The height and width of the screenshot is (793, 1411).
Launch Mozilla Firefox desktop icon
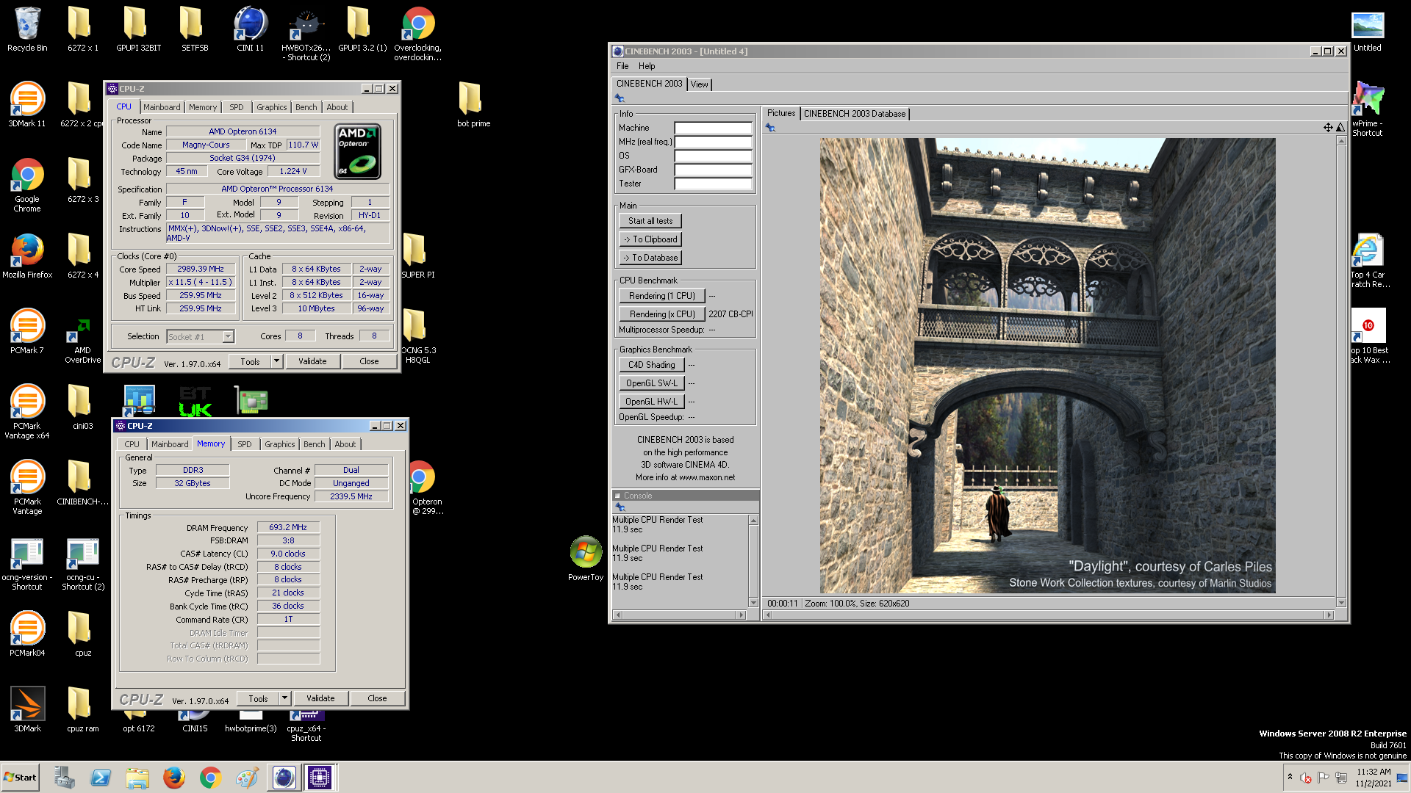[x=27, y=256]
